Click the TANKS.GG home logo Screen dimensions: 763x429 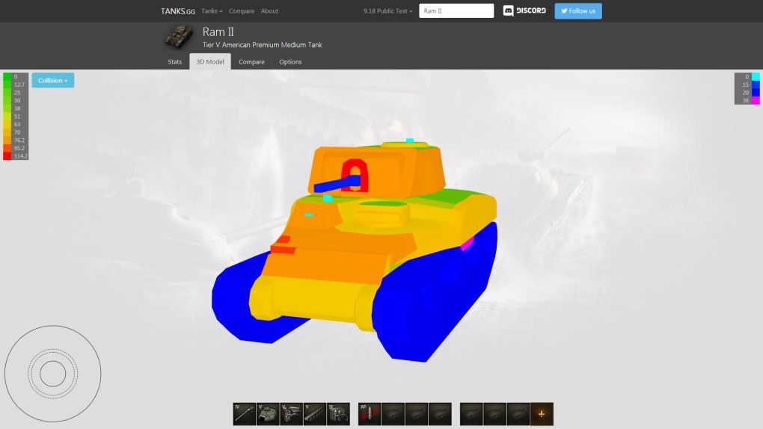point(178,11)
